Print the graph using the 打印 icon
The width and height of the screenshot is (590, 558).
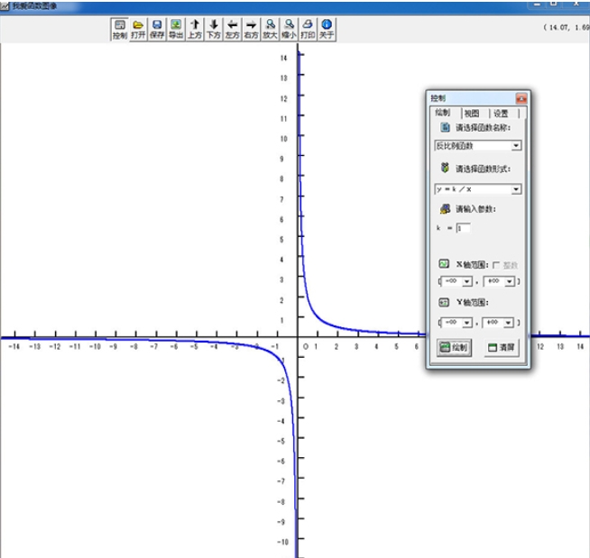(x=308, y=30)
